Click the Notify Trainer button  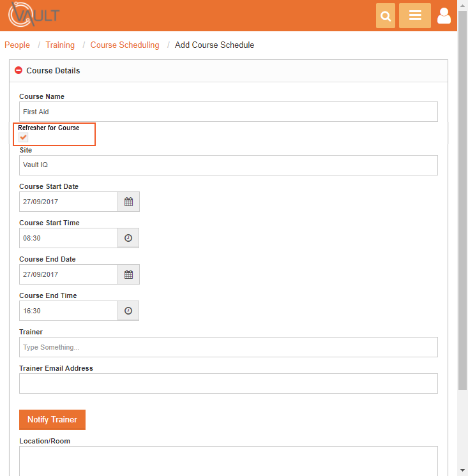tap(52, 420)
